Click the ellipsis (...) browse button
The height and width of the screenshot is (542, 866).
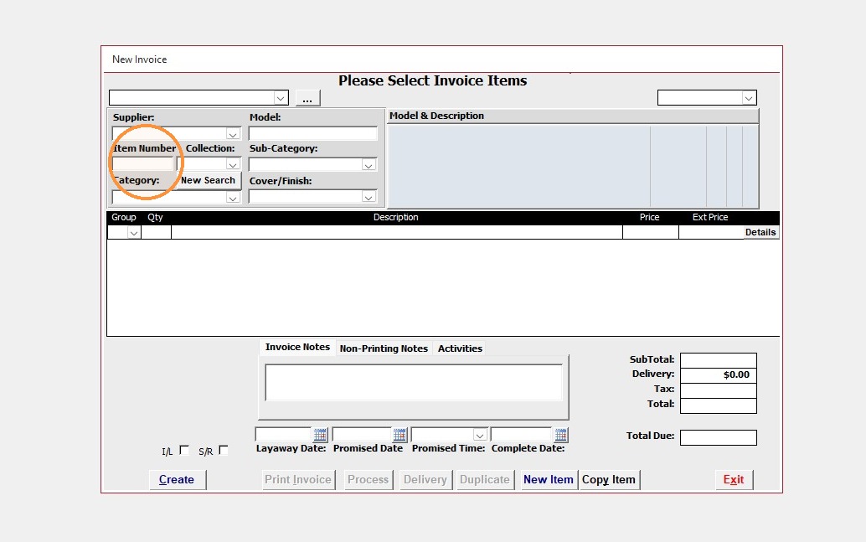coord(307,98)
